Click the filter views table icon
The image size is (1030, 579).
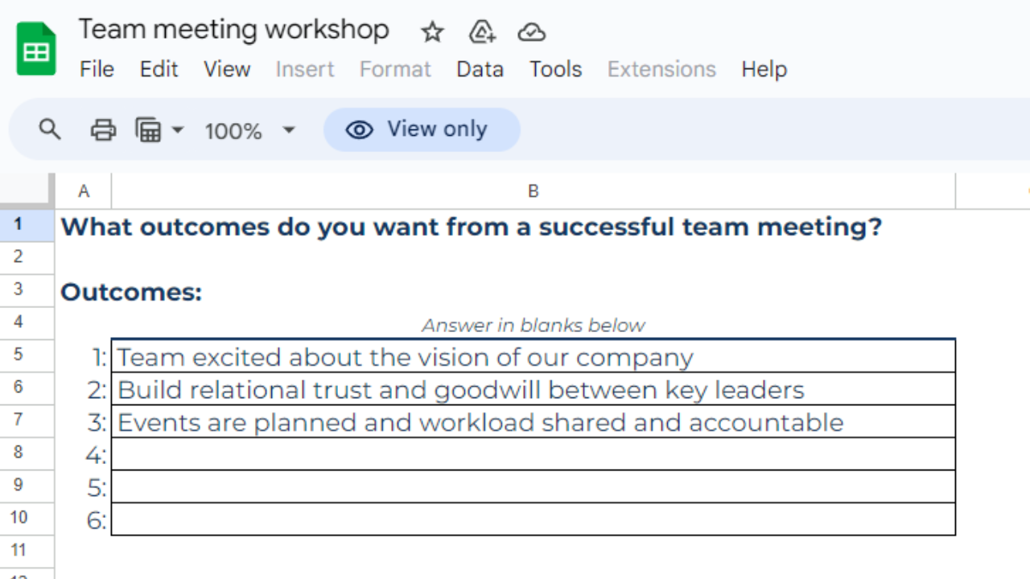148,129
